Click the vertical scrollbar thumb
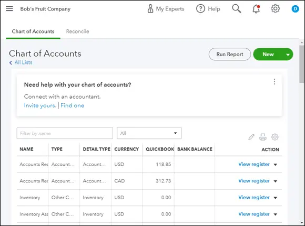The height and width of the screenshot is (226, 305). click(x=302, y=64)
